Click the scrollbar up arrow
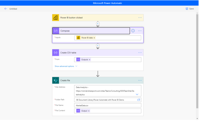The height and width of the screenshot is (121, 199). pyautogui.click(x=197, y=13)
